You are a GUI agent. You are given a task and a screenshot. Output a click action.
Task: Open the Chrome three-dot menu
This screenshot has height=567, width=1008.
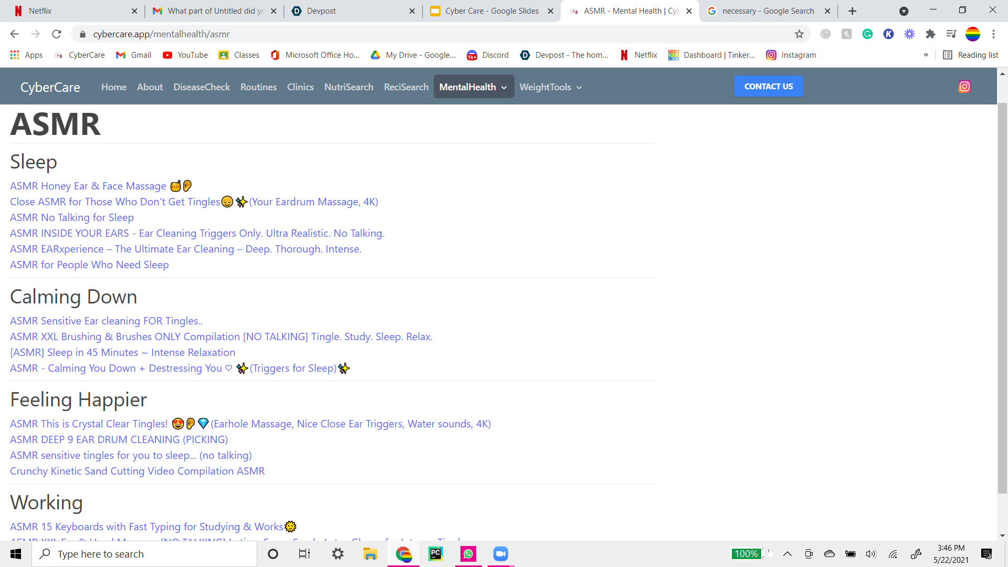click(993, 34)
